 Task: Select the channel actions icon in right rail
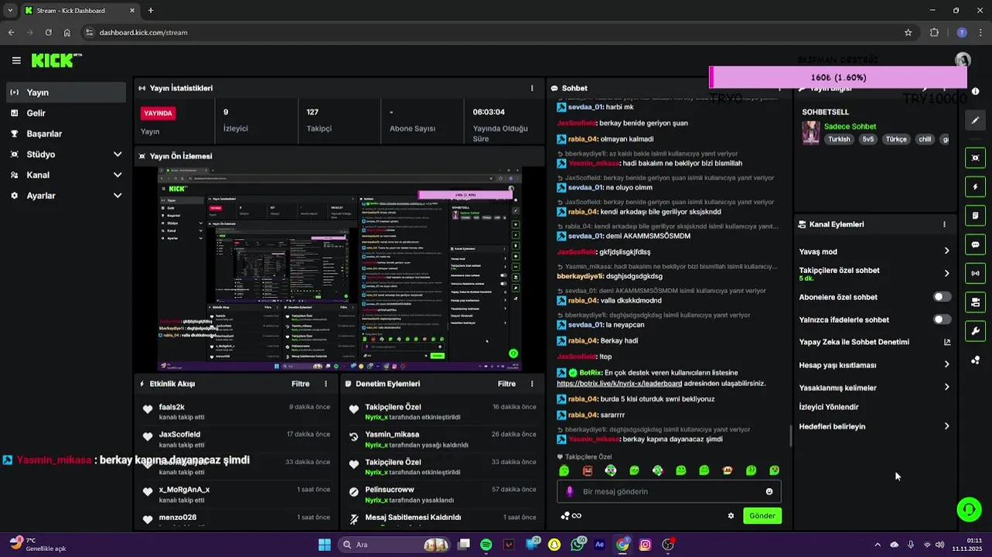coord(975,302)
